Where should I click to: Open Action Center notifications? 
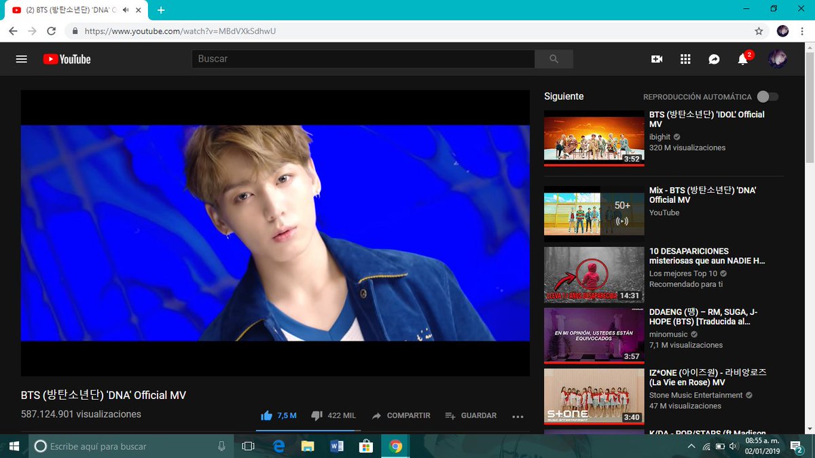coord(797,446)
